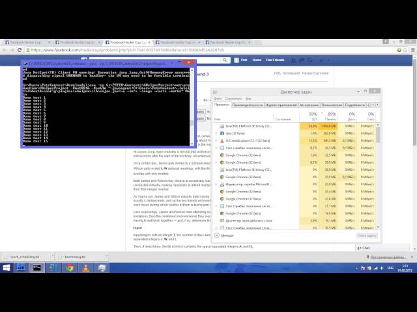Open Facebook notifications globe icon
417x312 pixels.
pyautogui.click(x=310, y=60)
